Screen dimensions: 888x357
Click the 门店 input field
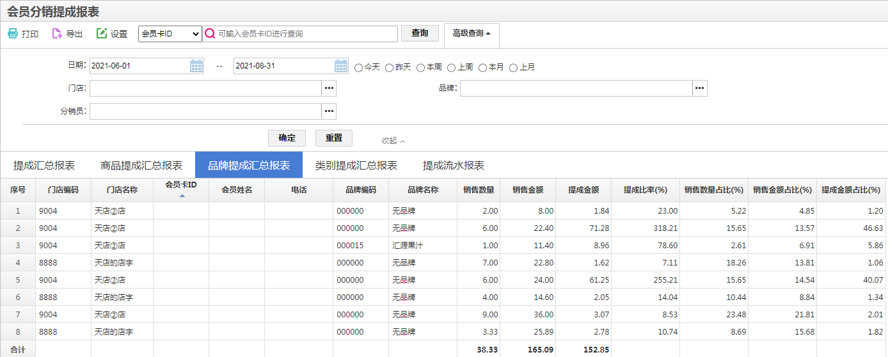(x=205, y=88)
